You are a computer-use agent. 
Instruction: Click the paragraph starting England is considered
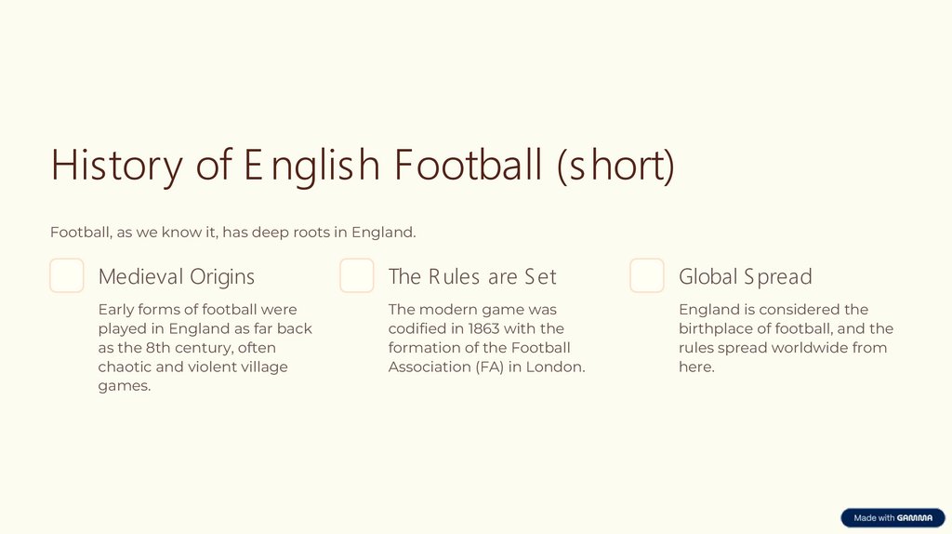point(786,338)
